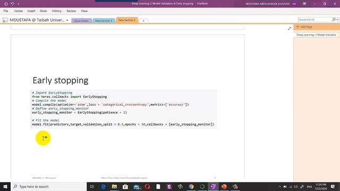Click the model.compile code line
Screen dimensions: 340x191
pos(110,105)
